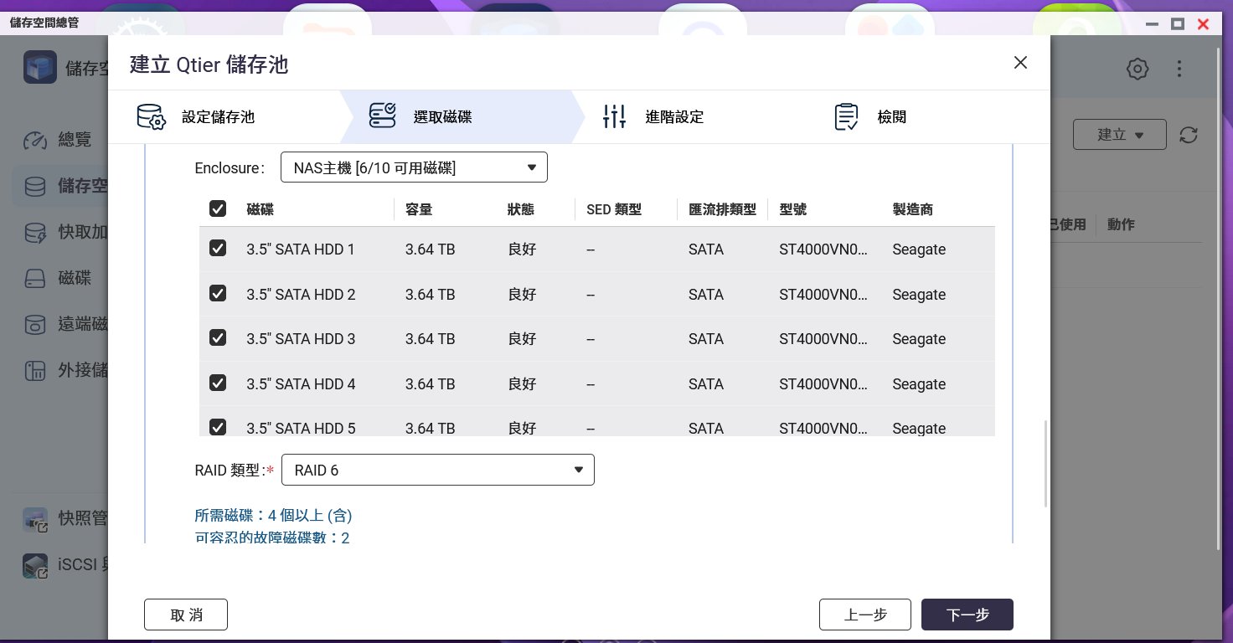The image size is (1233, 643).
Task: Uncheck 3.5" SATA HDD 3 checkbox
Action: 218,338
